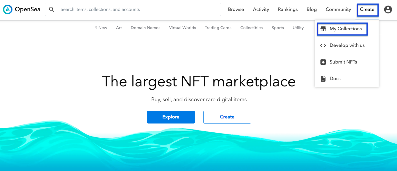This screenshot has width=397, height=171.
Task: Switch to the Art category tab
Action: 119,27
